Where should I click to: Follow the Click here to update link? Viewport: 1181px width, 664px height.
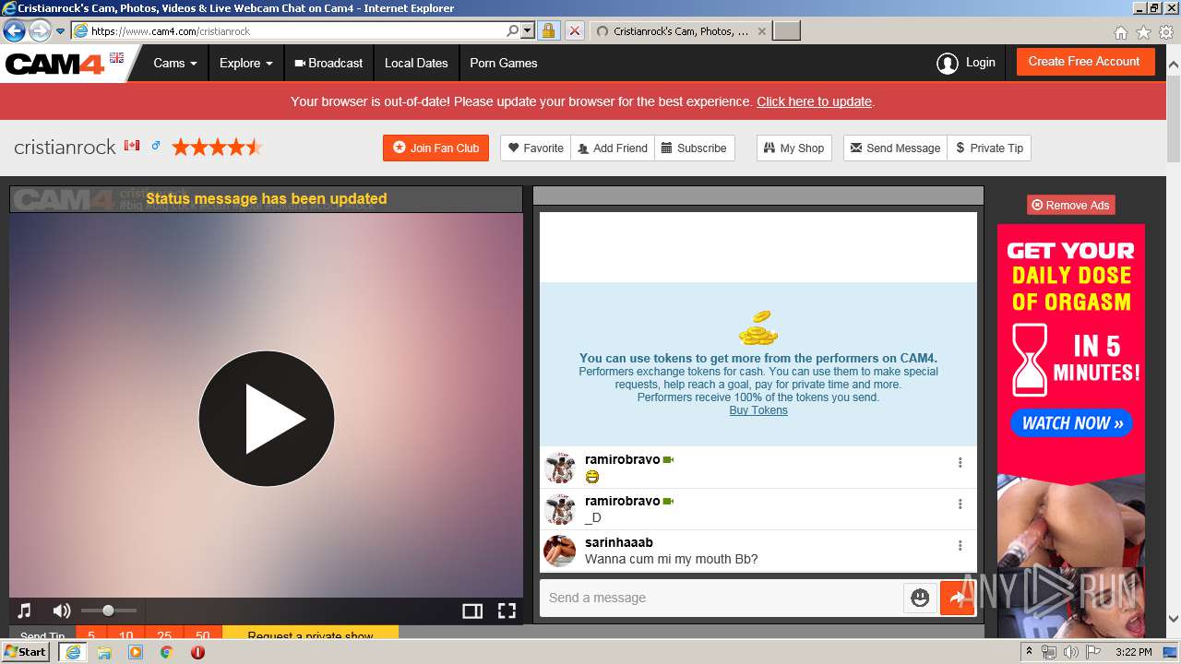tap(814, 101)
